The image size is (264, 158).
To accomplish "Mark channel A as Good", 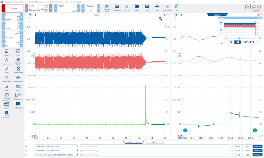I will [237, 146].
